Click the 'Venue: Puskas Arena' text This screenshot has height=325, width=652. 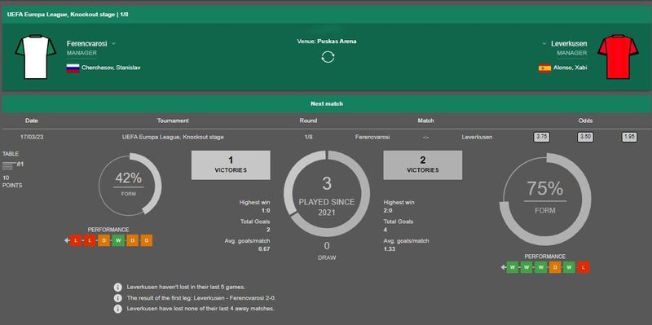point(327,42)
